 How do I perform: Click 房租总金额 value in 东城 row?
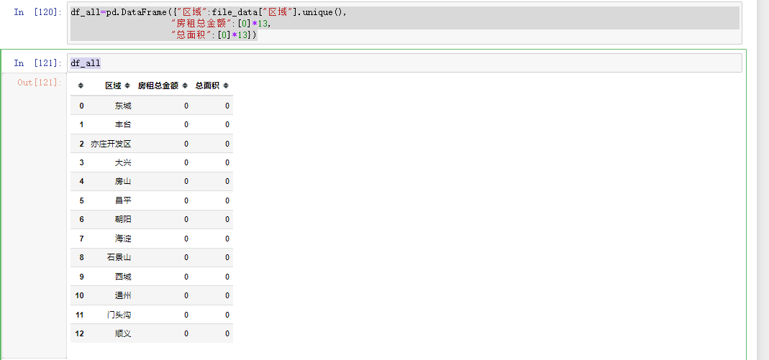186,106
